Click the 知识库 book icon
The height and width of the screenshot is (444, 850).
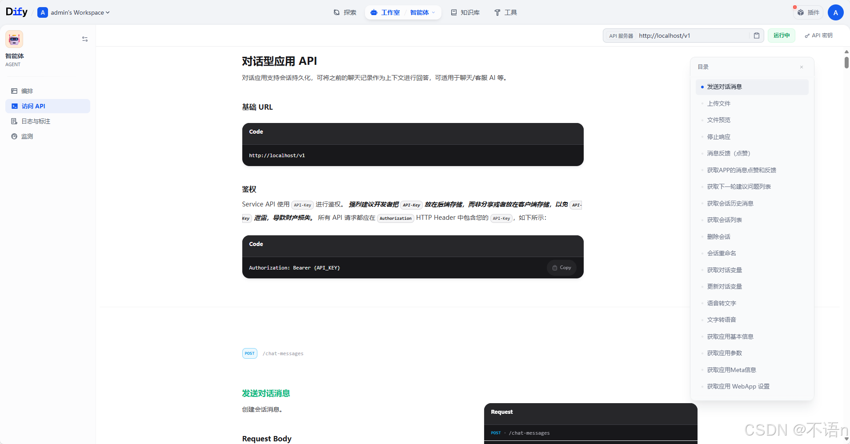coord(453,12)
